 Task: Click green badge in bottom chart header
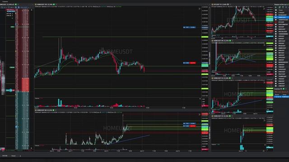coord(53,110)
